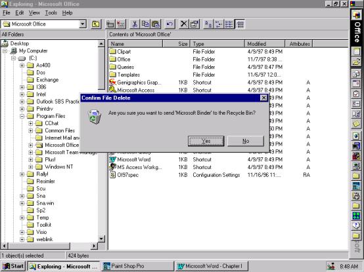The image size is (364, 272).
Task: Click New Message icon on Office shortcut bar
Action: [356, 74]
